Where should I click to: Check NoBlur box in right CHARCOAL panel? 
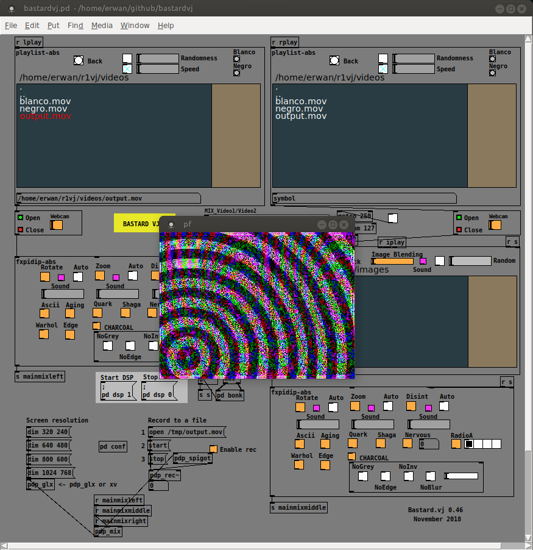coord(430,476)
